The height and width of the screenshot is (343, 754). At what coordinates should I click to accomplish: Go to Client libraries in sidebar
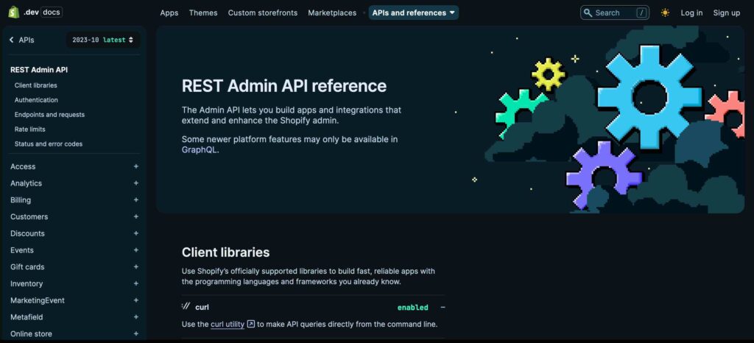[x=35, y=85]
